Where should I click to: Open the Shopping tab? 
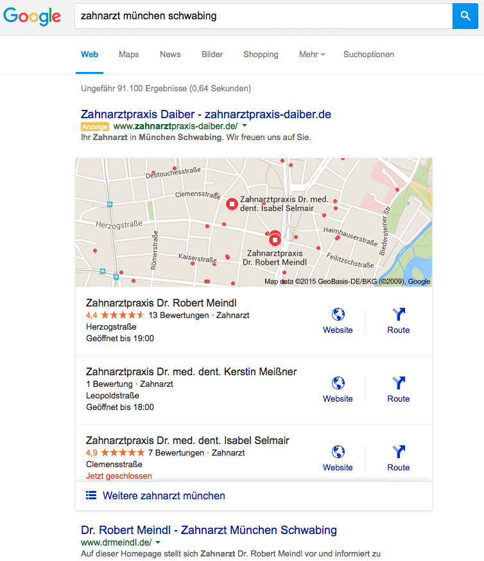coord(261,55)
